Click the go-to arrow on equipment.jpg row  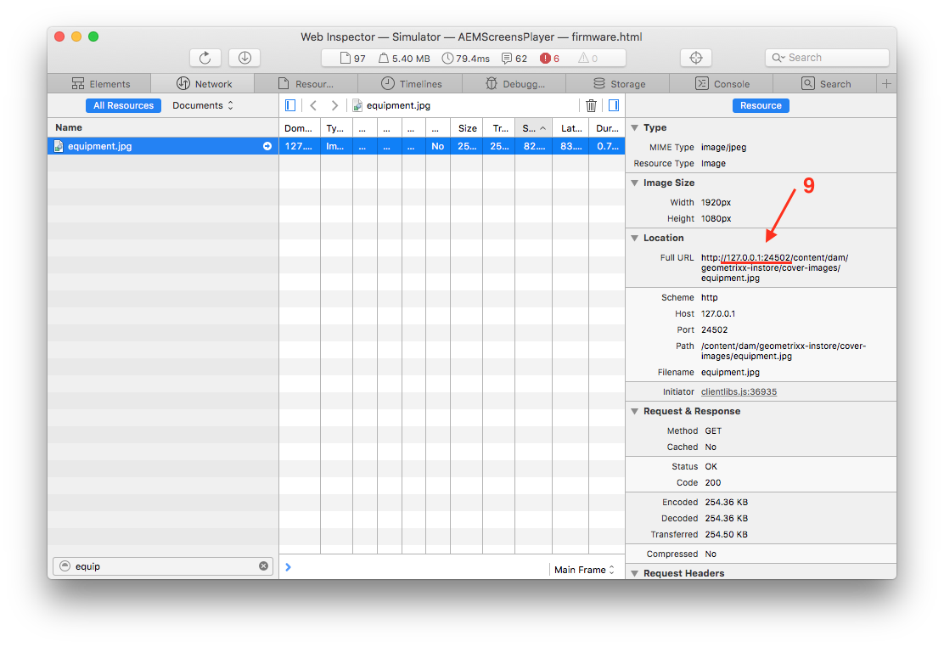267,146
